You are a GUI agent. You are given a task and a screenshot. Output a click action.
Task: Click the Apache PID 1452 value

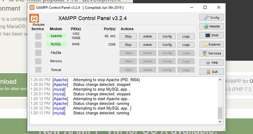click(x=76, y=34)
